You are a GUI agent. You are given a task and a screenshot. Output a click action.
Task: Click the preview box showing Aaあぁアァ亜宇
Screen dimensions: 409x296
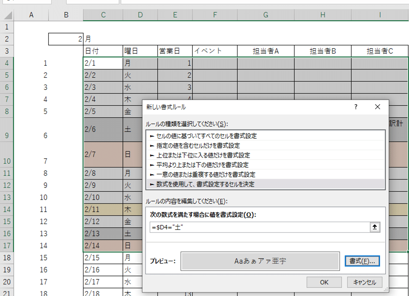tap(260, 261)
